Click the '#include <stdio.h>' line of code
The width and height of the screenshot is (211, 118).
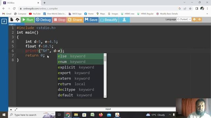tap(36, 28)
